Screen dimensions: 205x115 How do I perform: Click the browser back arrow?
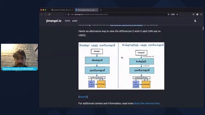pos(42,14)
